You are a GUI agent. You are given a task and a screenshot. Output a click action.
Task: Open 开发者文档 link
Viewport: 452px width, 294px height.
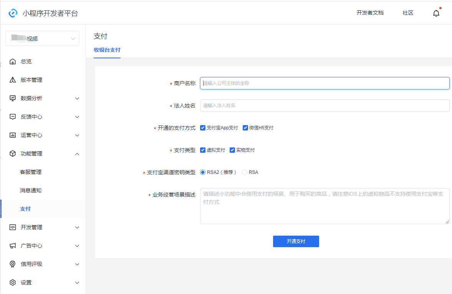coord(370,13)
